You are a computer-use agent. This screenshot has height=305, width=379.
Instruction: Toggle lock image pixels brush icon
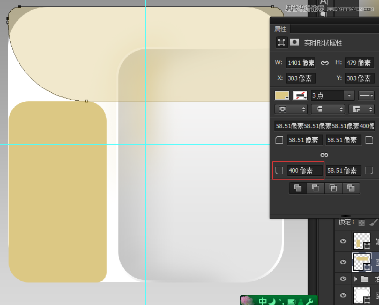click(x=374, y=222)
